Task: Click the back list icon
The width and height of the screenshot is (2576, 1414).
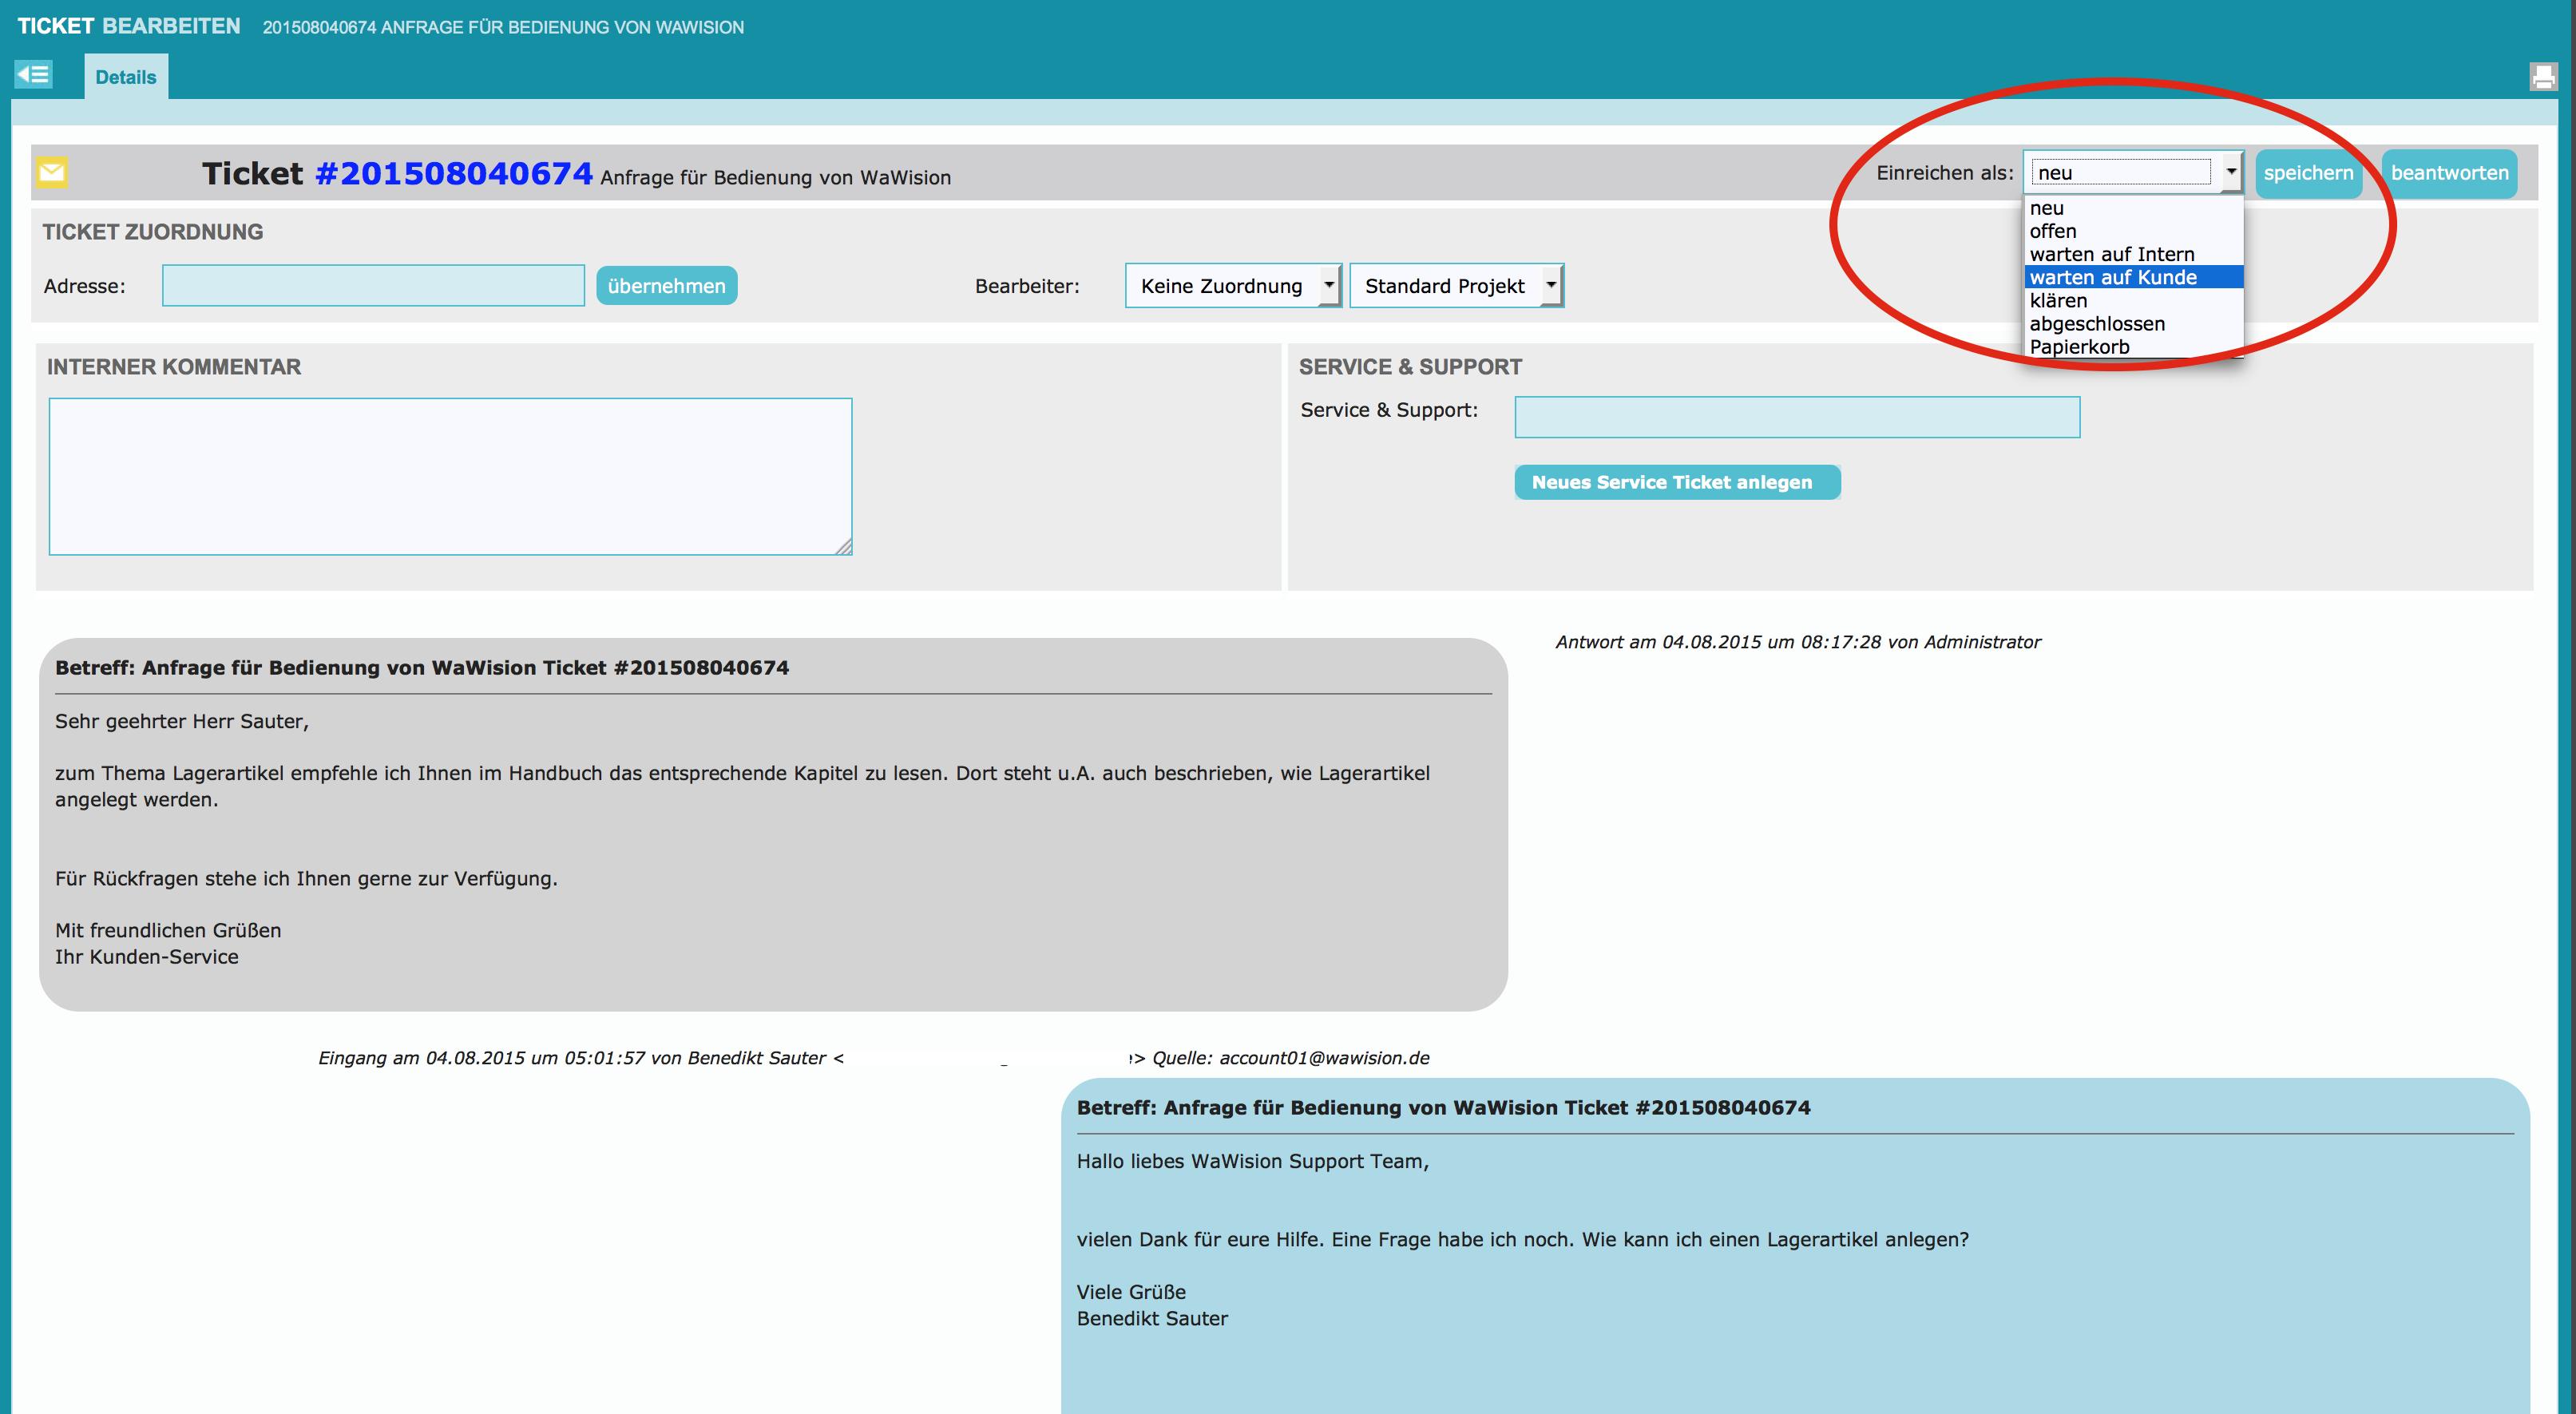Action: [x=33, y=74]
